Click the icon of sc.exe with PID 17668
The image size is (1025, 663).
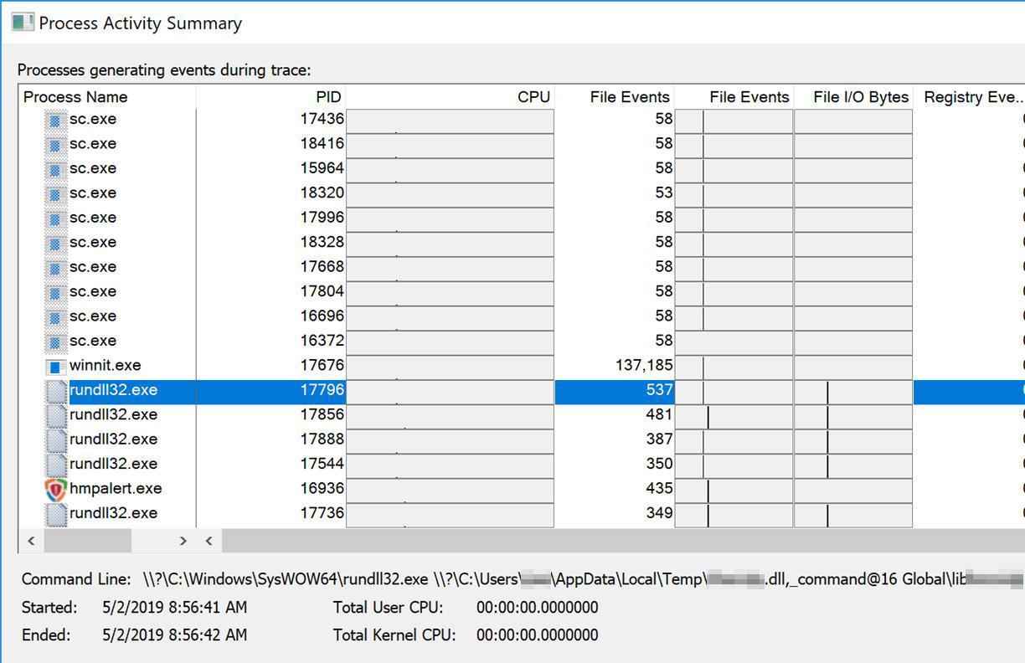(x=55, y=268)
